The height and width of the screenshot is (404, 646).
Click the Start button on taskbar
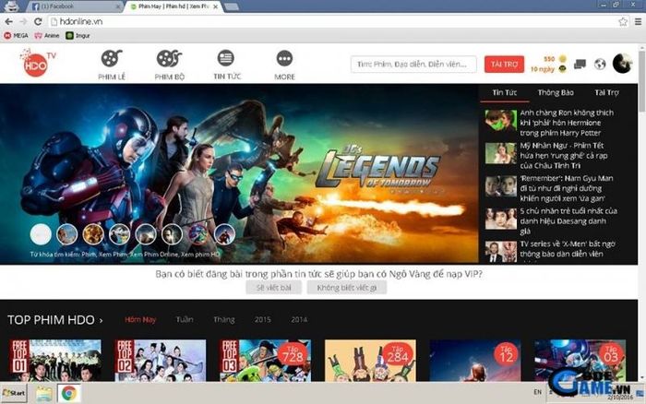pyautogui.click(x=14, y=393)
